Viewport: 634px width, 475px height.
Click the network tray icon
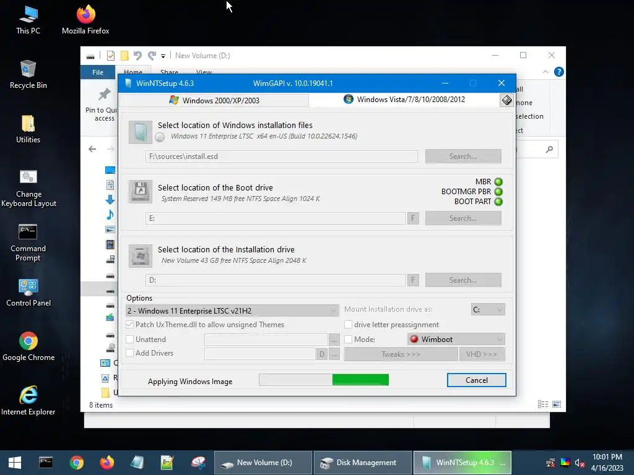click(x=550, y=463)
